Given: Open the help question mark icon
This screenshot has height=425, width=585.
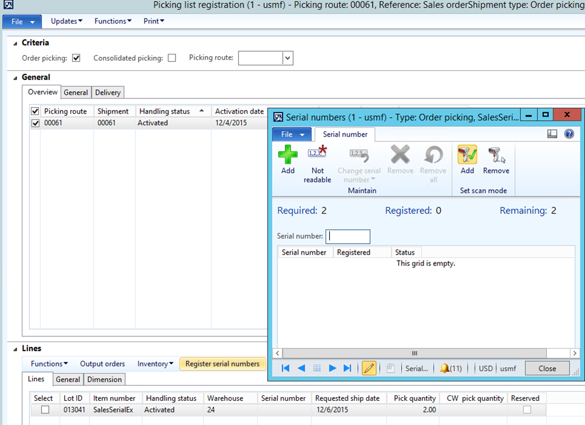Looking at the screenshot, I should [569, 134].
